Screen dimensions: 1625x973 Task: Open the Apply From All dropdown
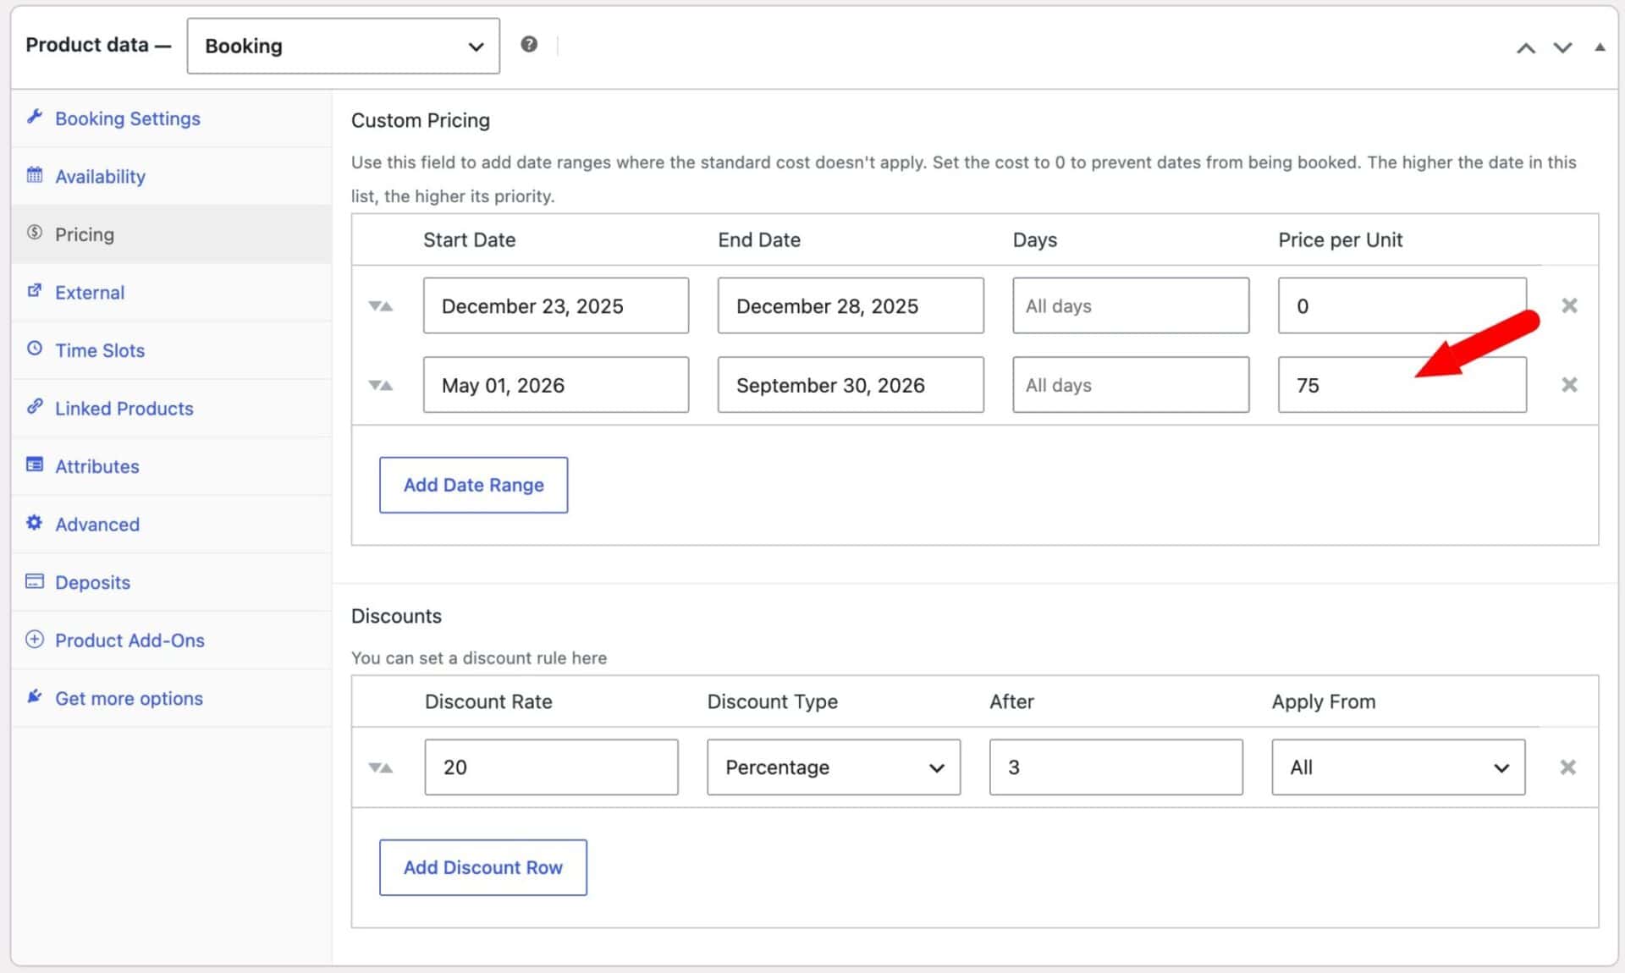tap(1398, 767)
